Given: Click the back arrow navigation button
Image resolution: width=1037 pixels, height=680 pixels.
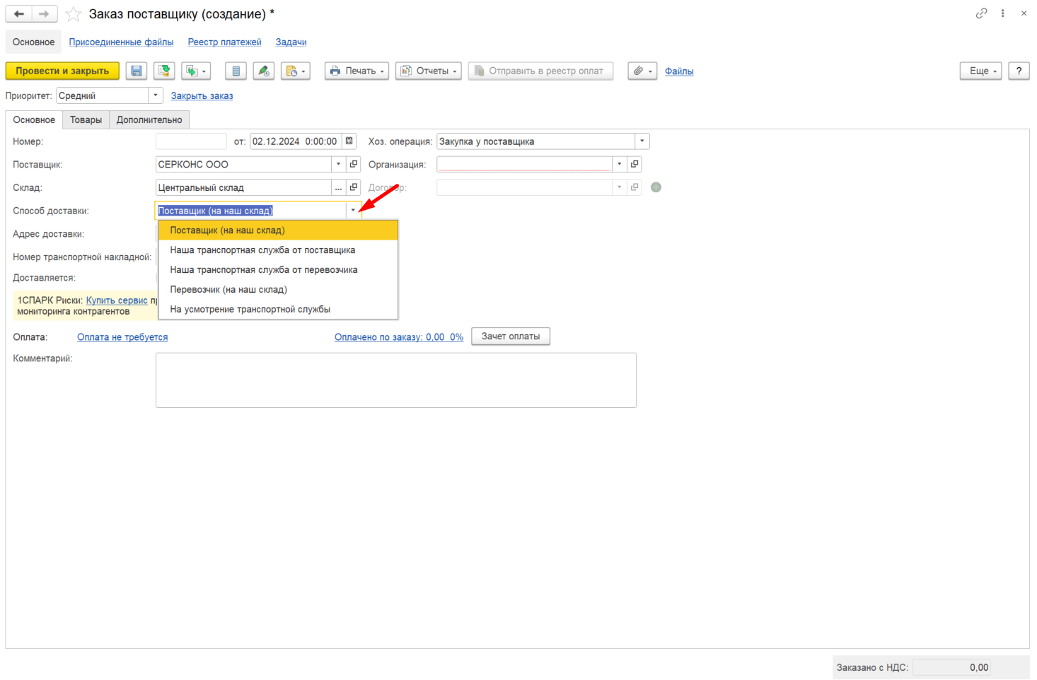Looking at the screenshot, I should 19,14.
